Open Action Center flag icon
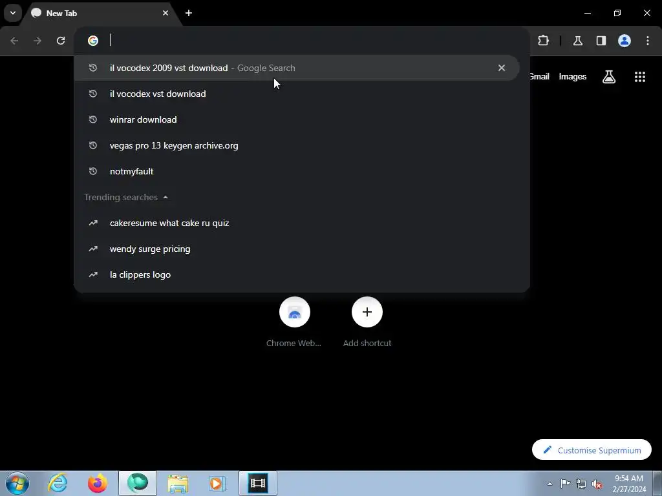This screenshot has width=662, height=496. [x=565, y=484]
